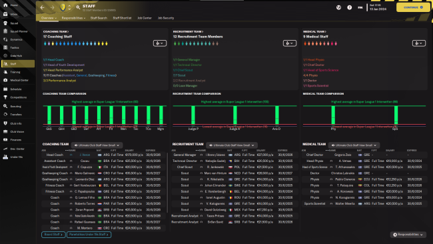Viewport: 433px width, 244px height.
Task: Go forward with the right arrow
Action: pyautogui.click(x=52, y=7)
